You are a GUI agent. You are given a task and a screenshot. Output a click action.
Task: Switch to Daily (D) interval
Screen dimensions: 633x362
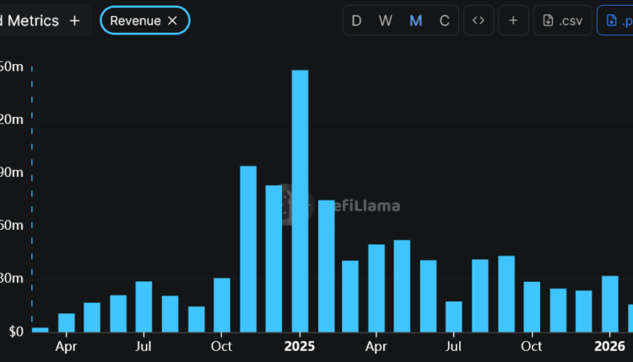[x=356, y=20]
